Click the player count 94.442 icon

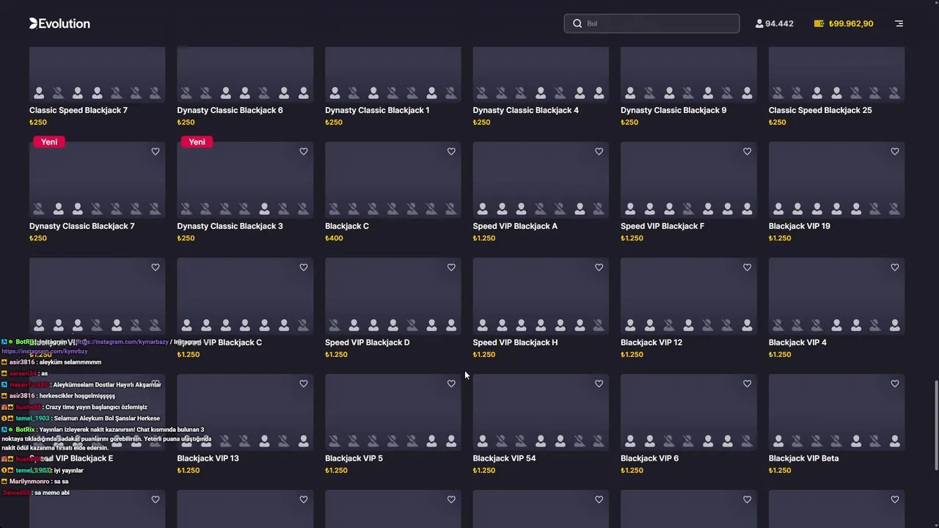click(759, 23)
